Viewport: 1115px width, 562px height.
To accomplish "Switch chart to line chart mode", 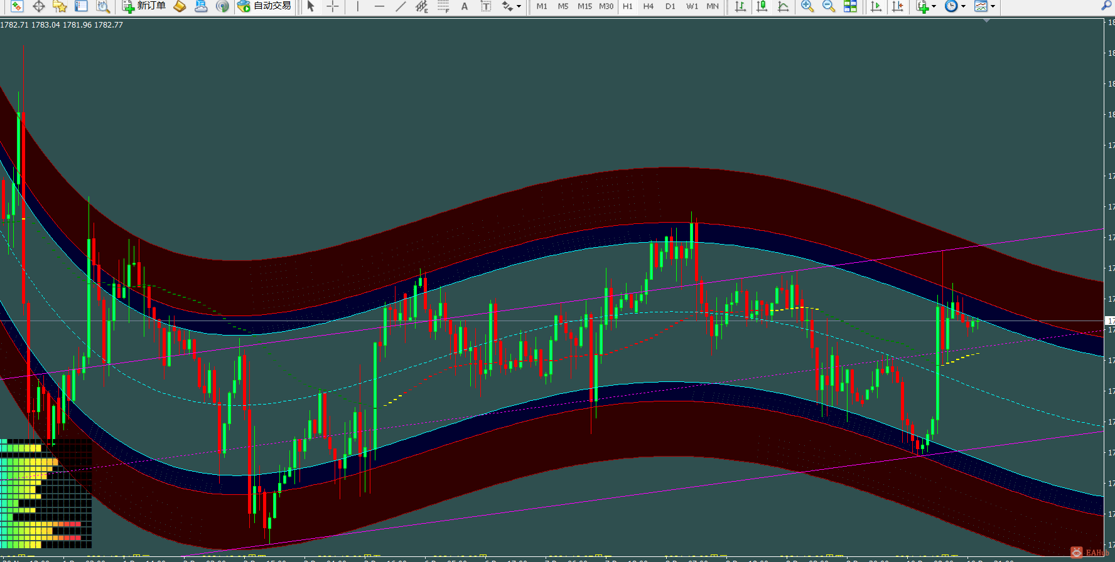I will (784, 6).
